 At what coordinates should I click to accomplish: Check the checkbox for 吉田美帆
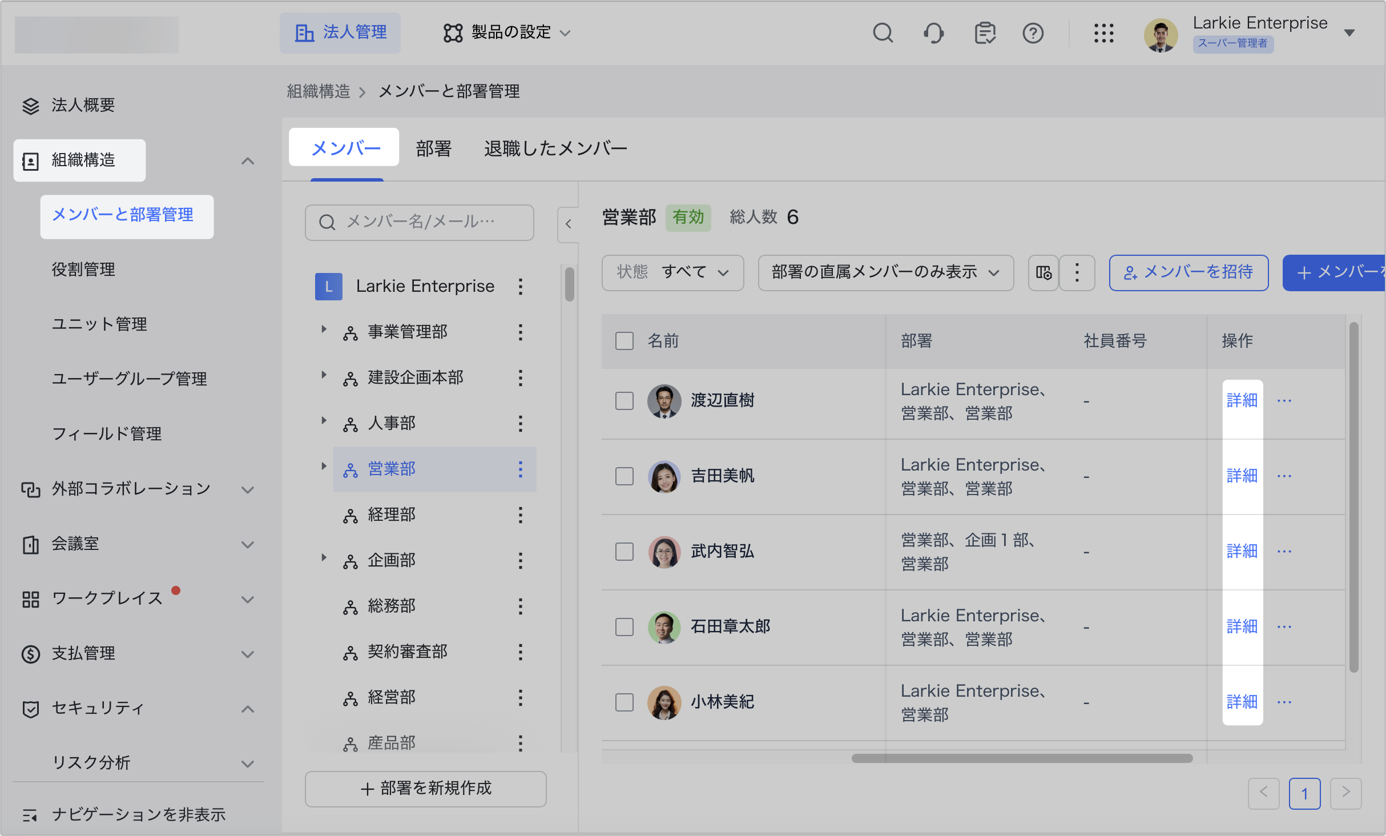(624, 476)
